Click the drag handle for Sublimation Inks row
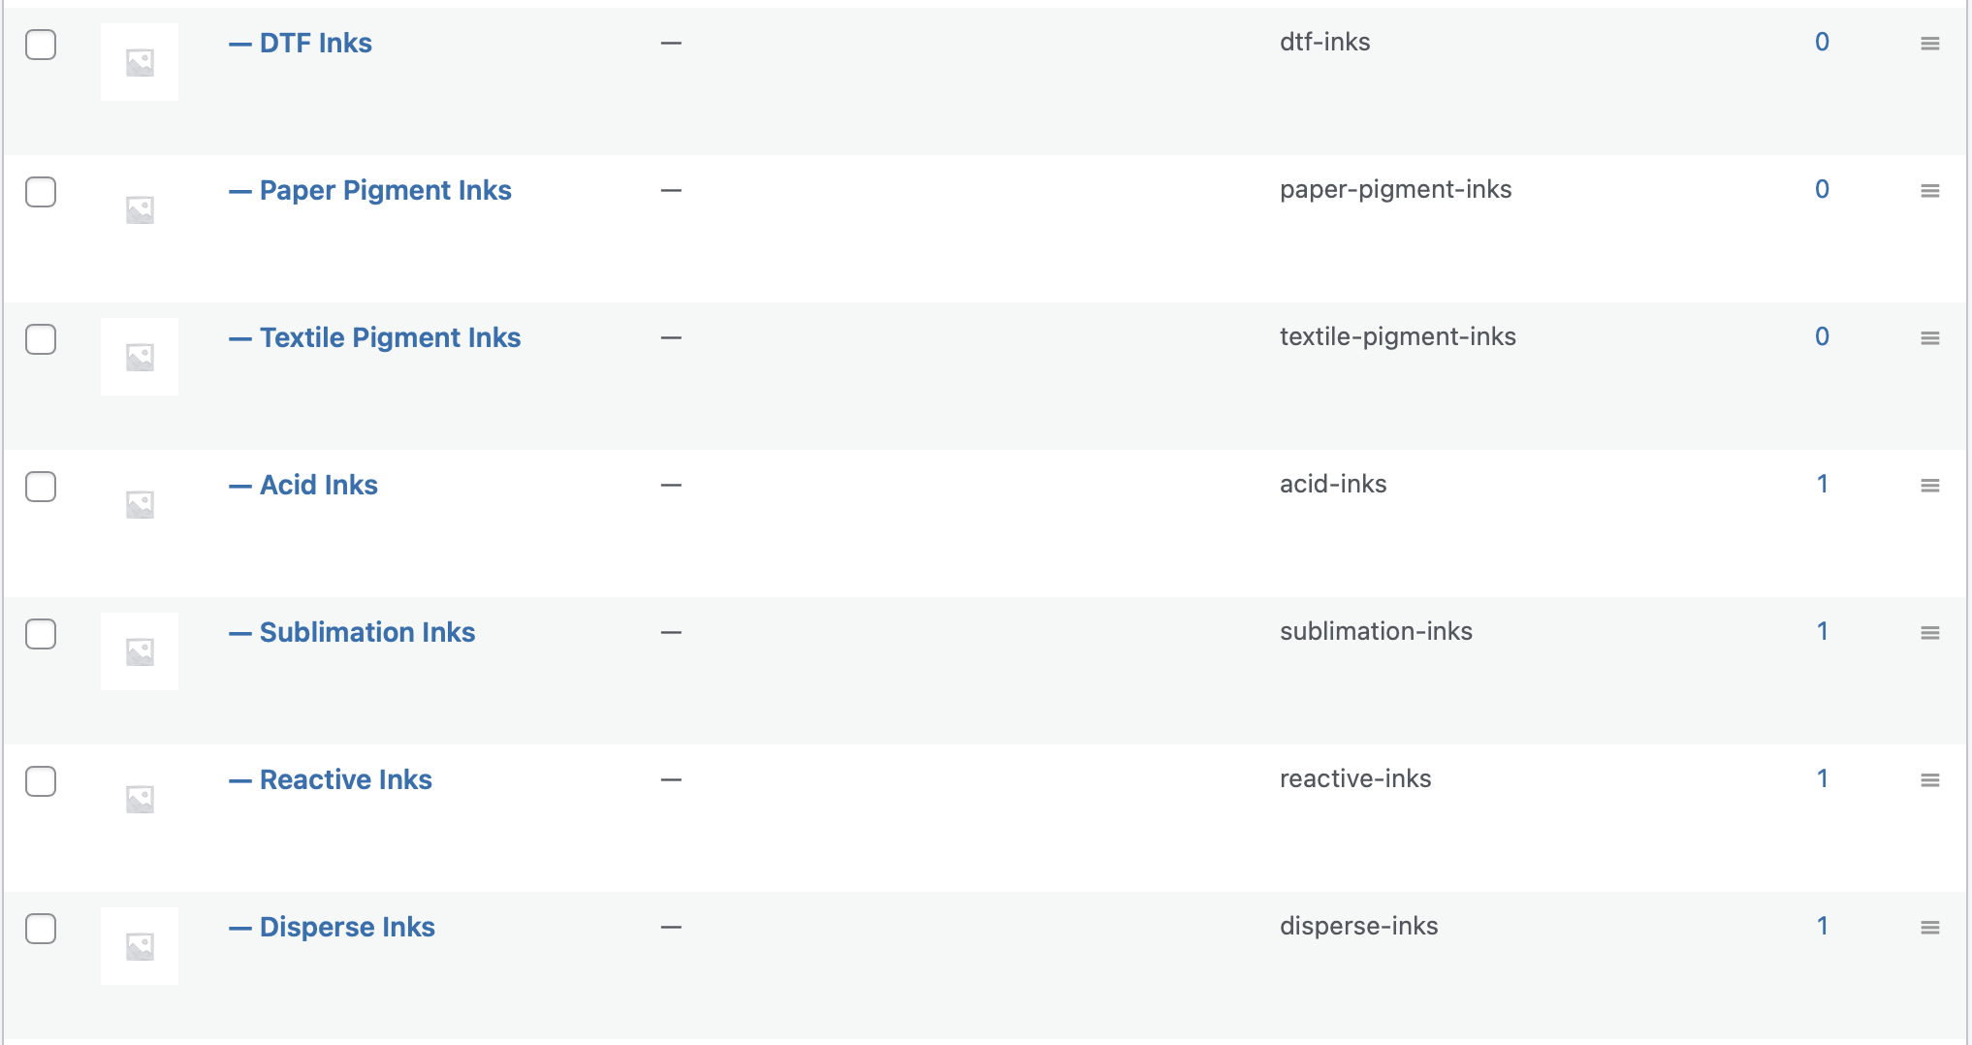This screenshot has height=1045, width=1972. coord(1929,633)
